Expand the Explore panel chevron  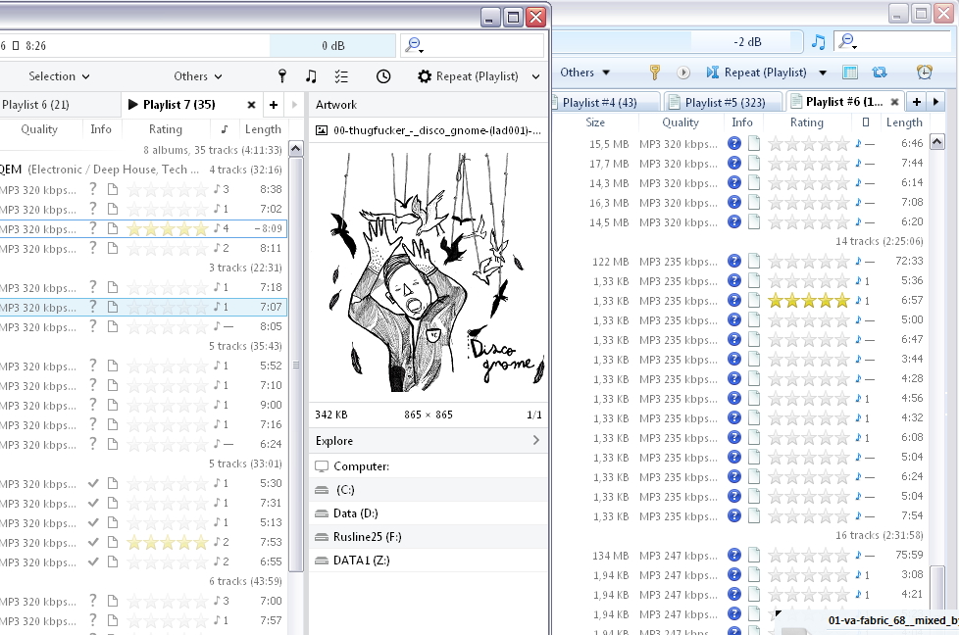point(536,441)
